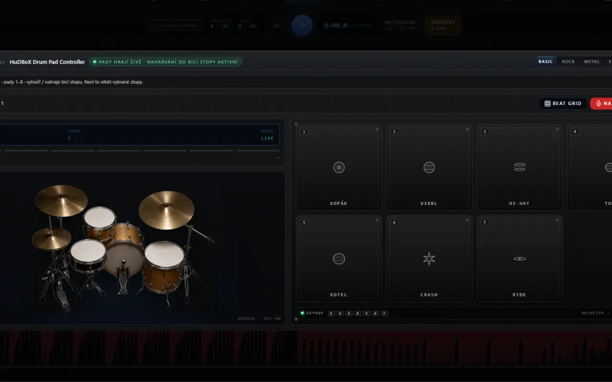Viewport: 612px width, 382px height.
Task: Click the LIVE mode value in display
Action: (268, 138)
